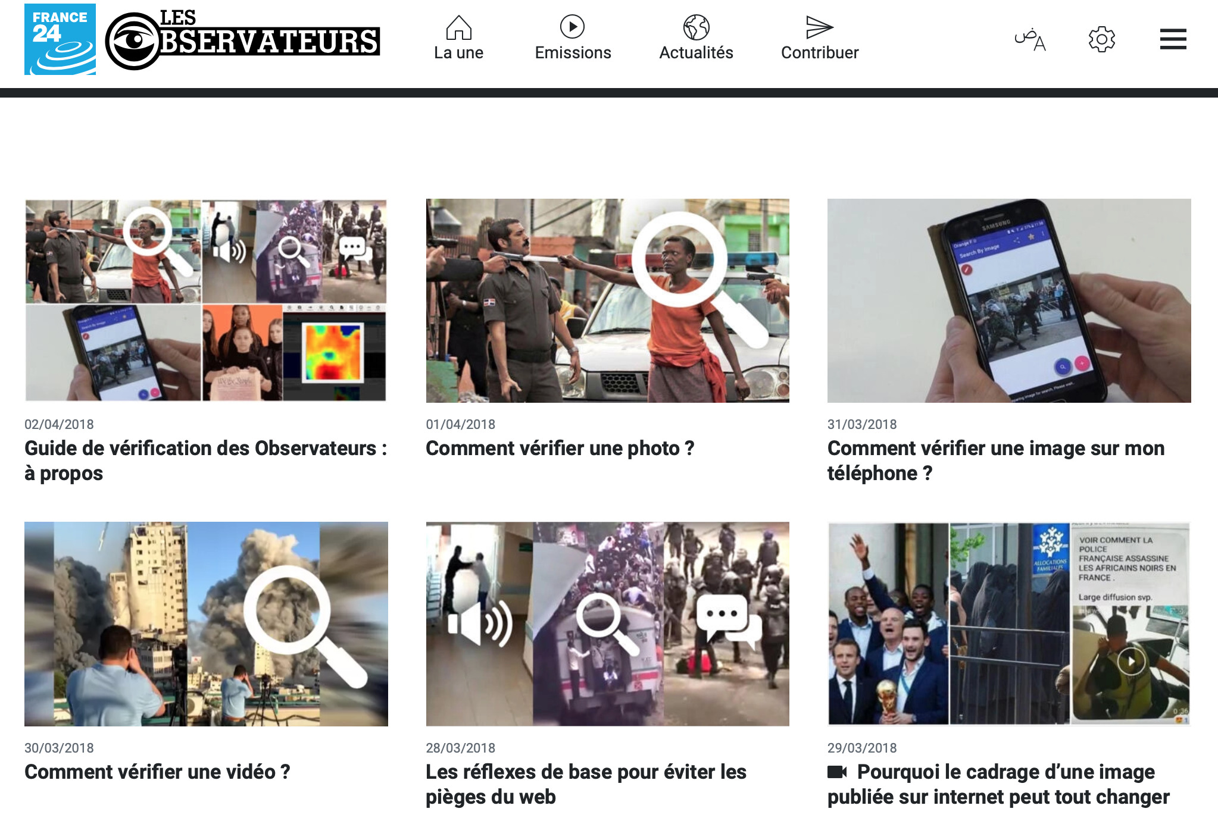The height and width of the screenshot is (821, 1218).
Task: Open 'Comment vérifier une photo ?' headline
Action: pos(560,448)
